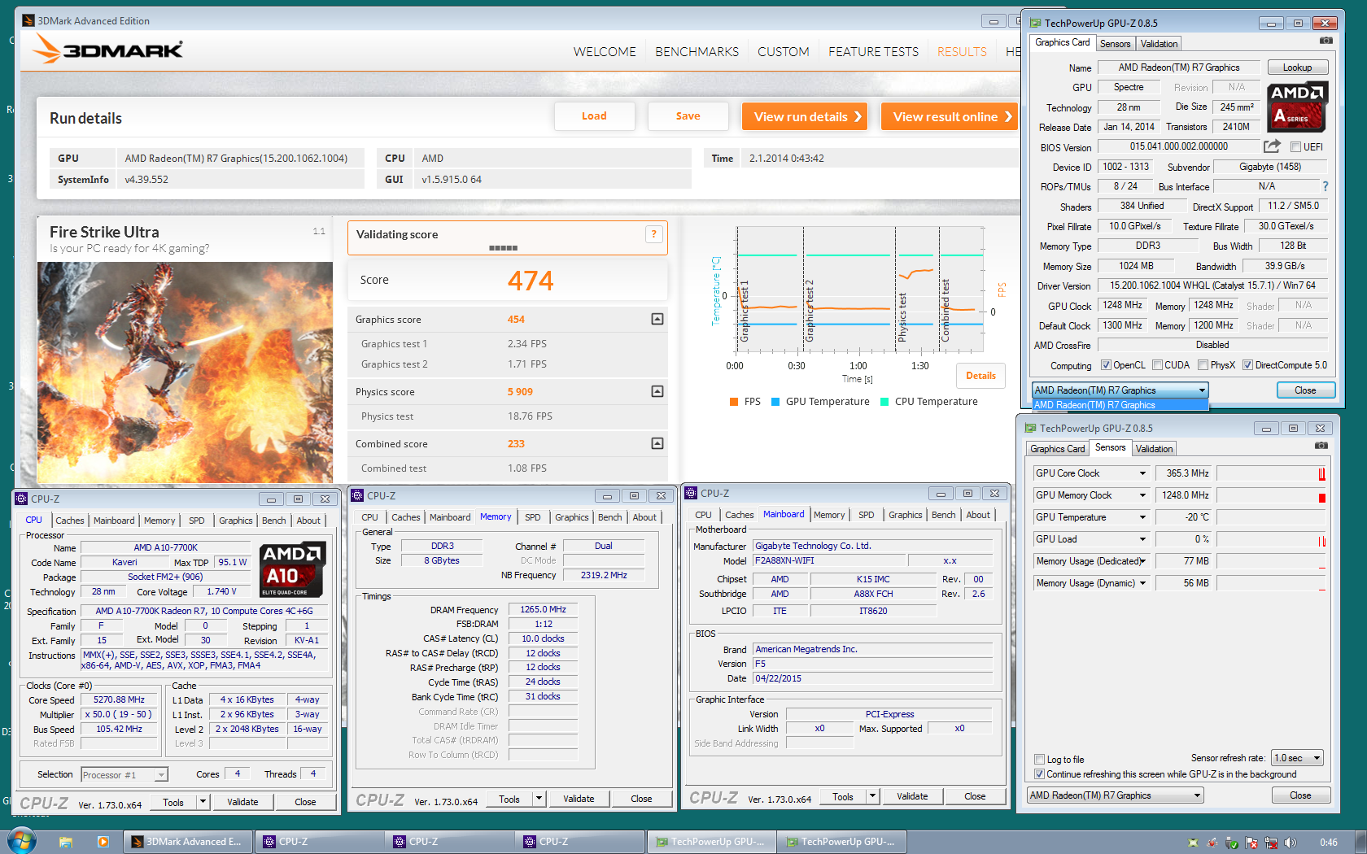
Task: Click View result online button
Action: tap(950, 116)
